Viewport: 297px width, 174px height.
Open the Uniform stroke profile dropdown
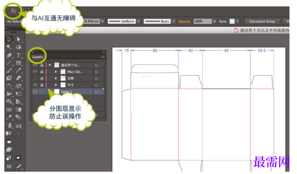click(x=138, y=21)
